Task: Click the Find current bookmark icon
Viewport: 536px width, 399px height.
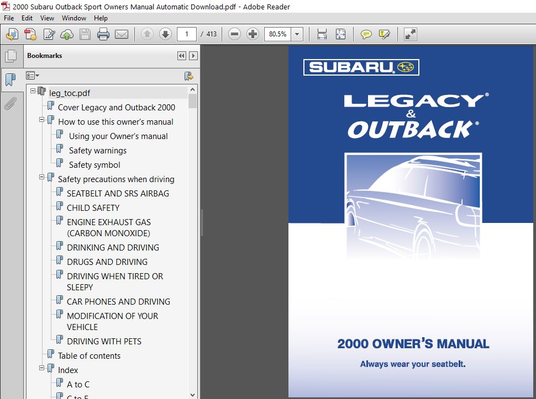Action: (x=188, y=76)
